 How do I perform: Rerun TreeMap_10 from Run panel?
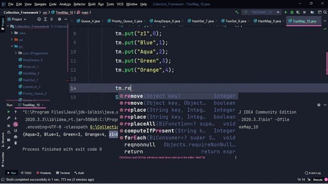tap(9, 112)
